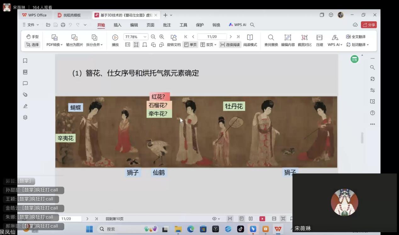The height and width of the screenshot is (235, 399).
Task: Enable the 手型 hand tool mode
Action: tap(32, 37)
